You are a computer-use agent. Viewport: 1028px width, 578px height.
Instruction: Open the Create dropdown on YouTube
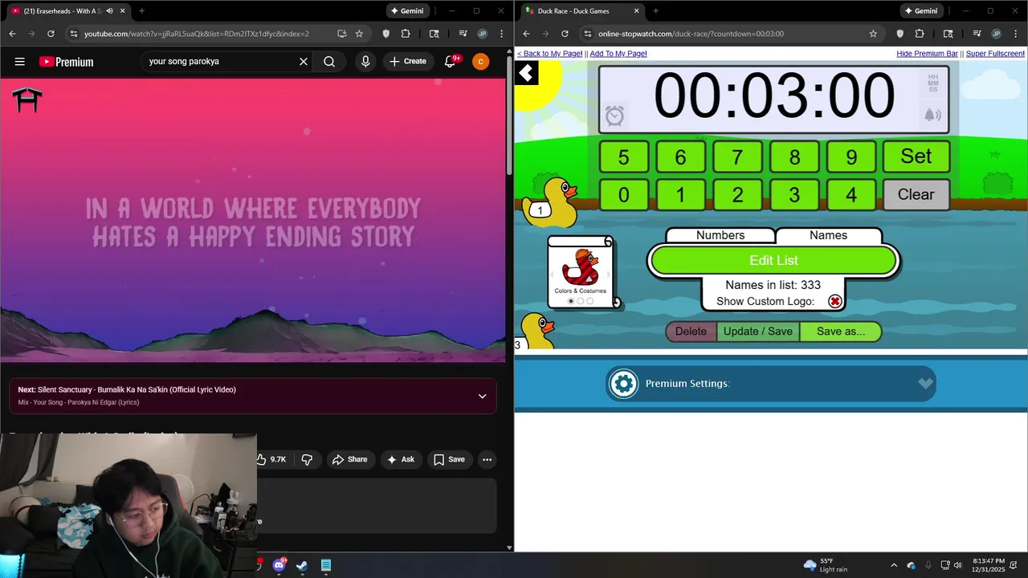408,62
